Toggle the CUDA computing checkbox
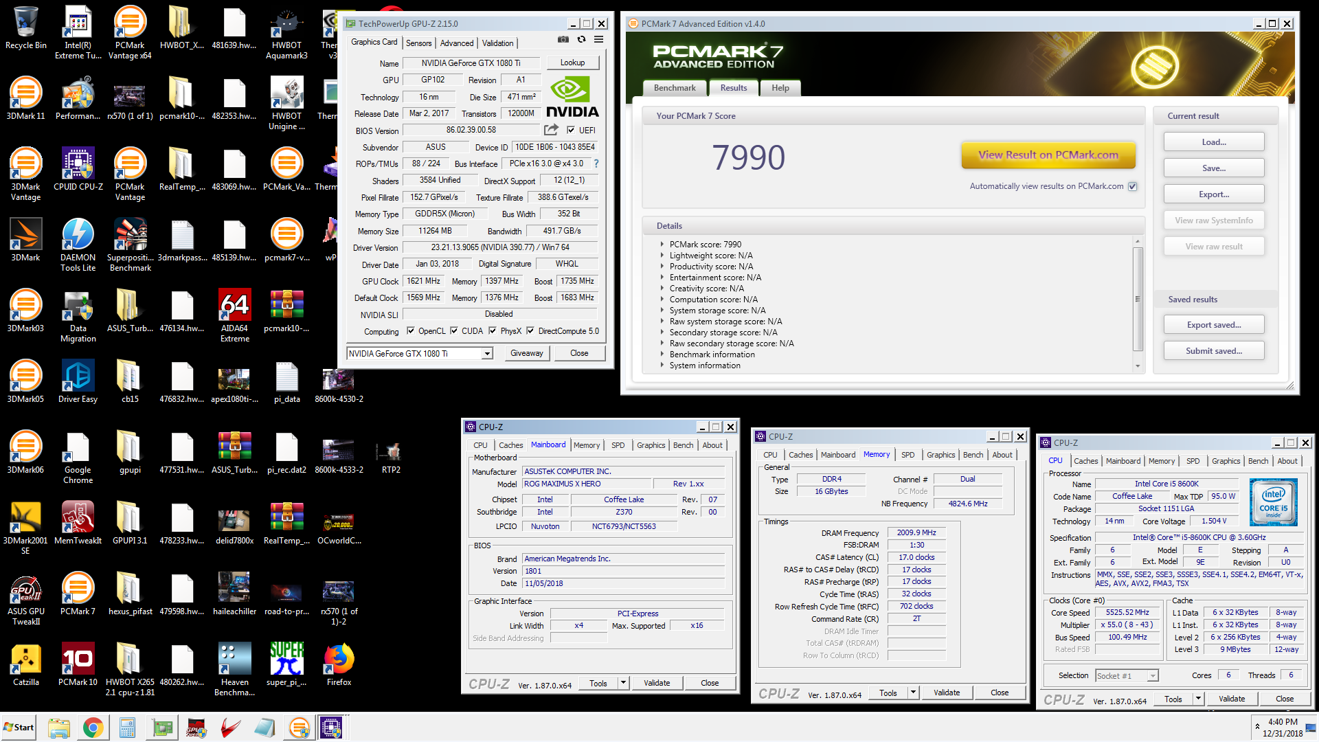The image size is (1319, 742). 454,330
